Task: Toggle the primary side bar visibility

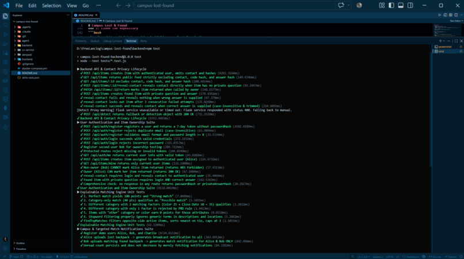Action: click(x=391, y=5)
